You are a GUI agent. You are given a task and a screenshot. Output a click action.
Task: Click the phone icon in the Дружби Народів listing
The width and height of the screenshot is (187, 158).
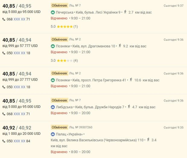(x=4, y=114)
